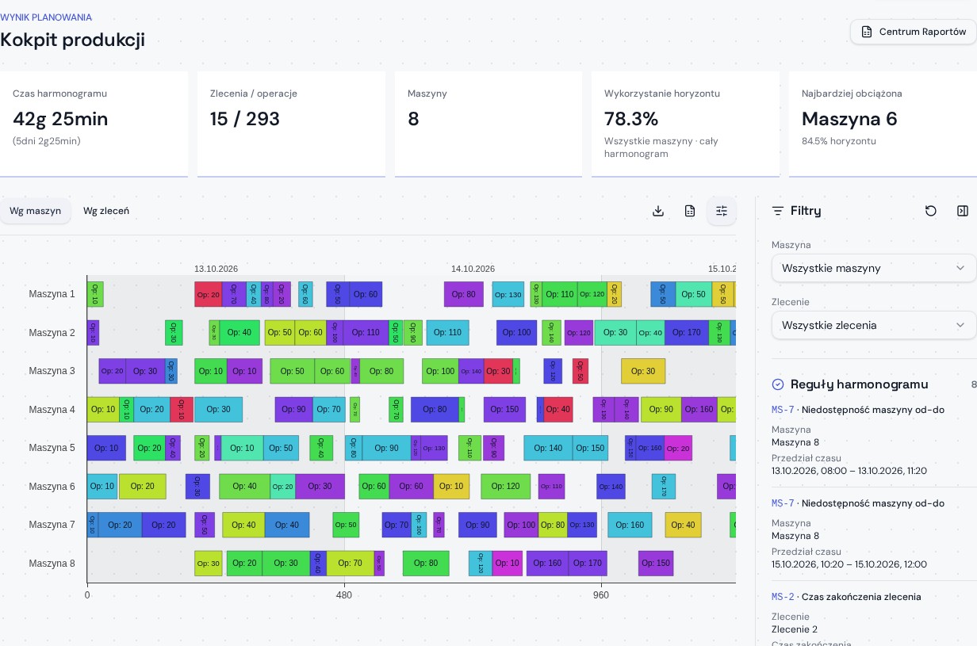Select the 13.10.2026 date marker
977x646 pixels.
[216, 269]
